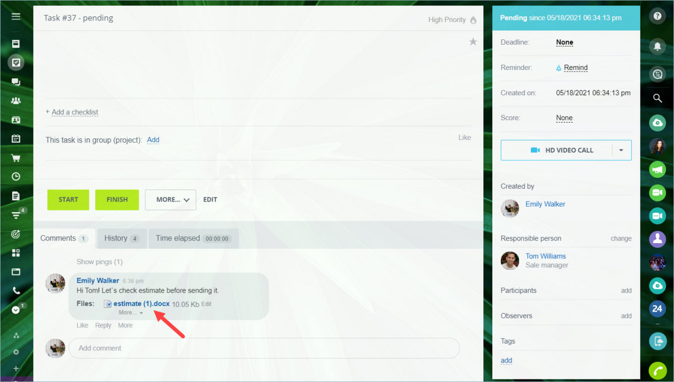Open the hamburger main menu

16,16
